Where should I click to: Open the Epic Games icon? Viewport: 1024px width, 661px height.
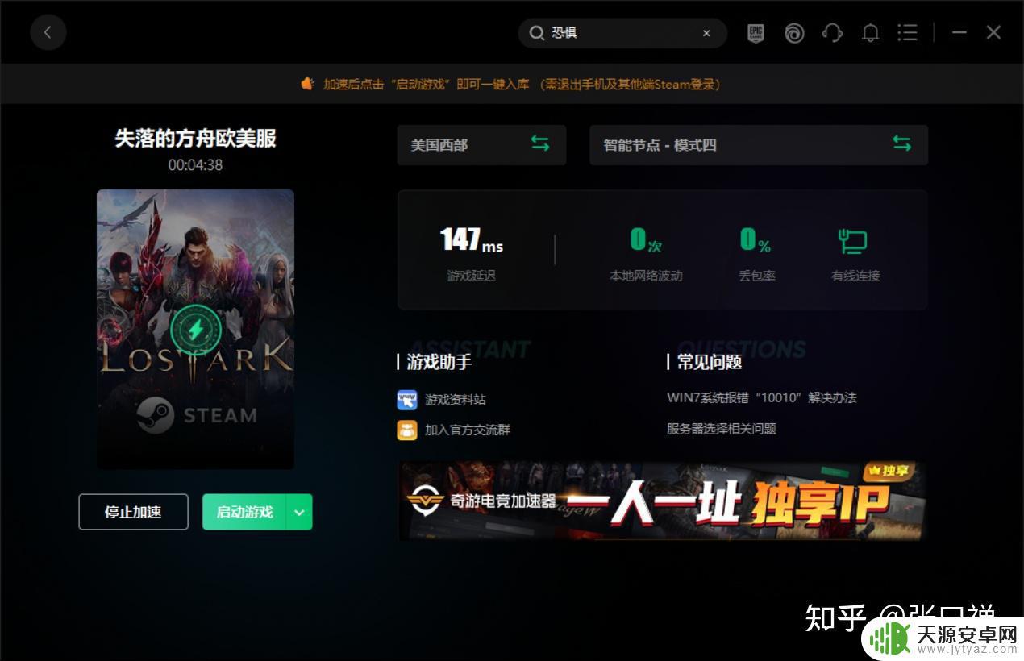[756, 33]
